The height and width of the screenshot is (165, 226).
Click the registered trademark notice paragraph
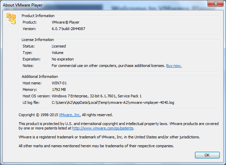(x=109, y=137)
